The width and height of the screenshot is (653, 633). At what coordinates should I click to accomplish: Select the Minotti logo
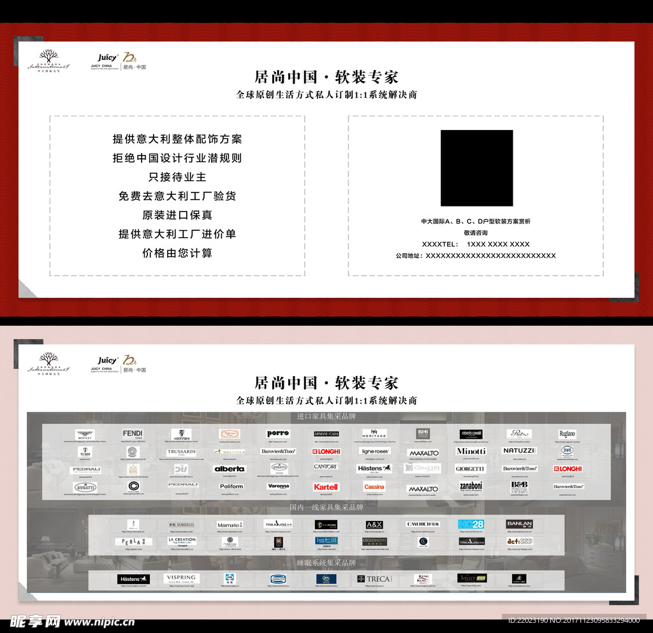(471, 451)
